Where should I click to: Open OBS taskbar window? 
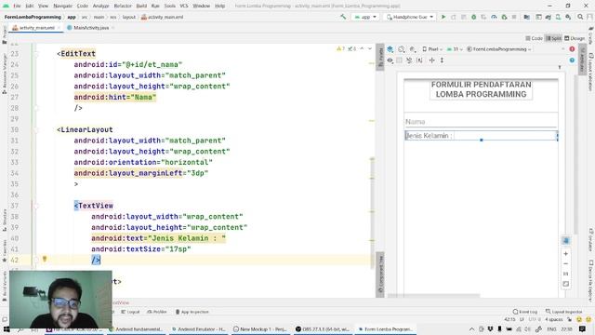click(322, 328)
